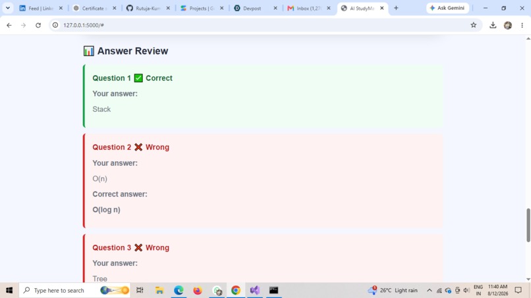
Task: Open File Explorer from the taskbar
Action: click(159, 290)
